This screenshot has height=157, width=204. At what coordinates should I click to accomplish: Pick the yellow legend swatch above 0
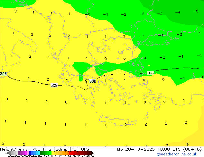point(52,153)
